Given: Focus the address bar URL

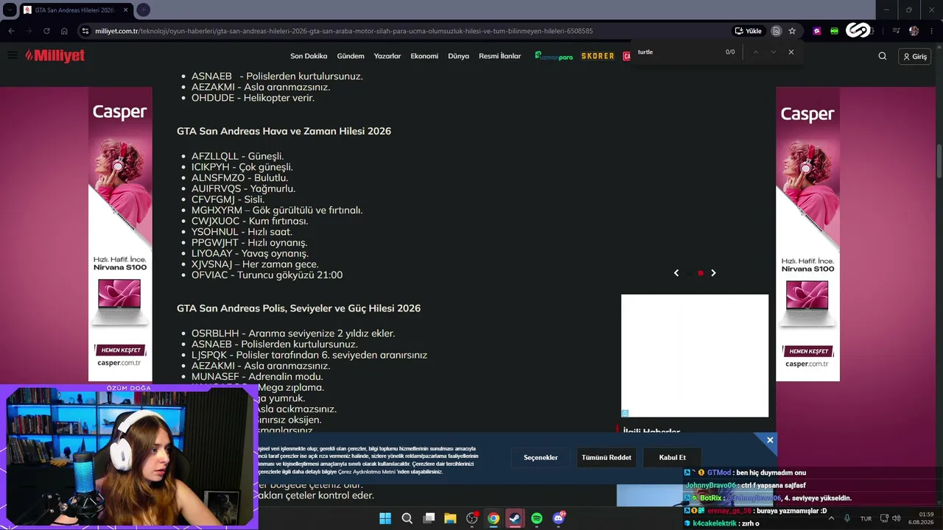Looking at the screenshot, I should [x=344, y=31].
